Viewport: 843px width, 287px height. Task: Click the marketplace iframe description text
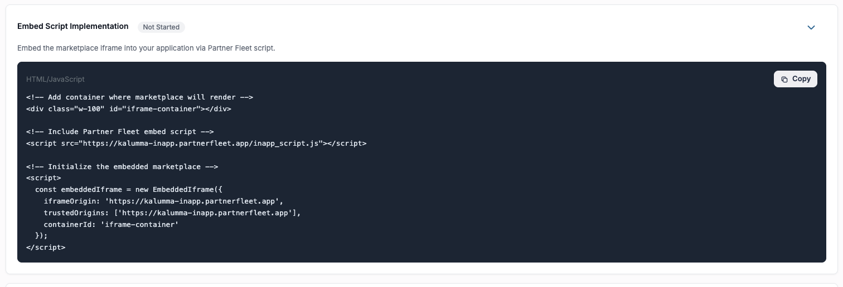tap(146, 48)
